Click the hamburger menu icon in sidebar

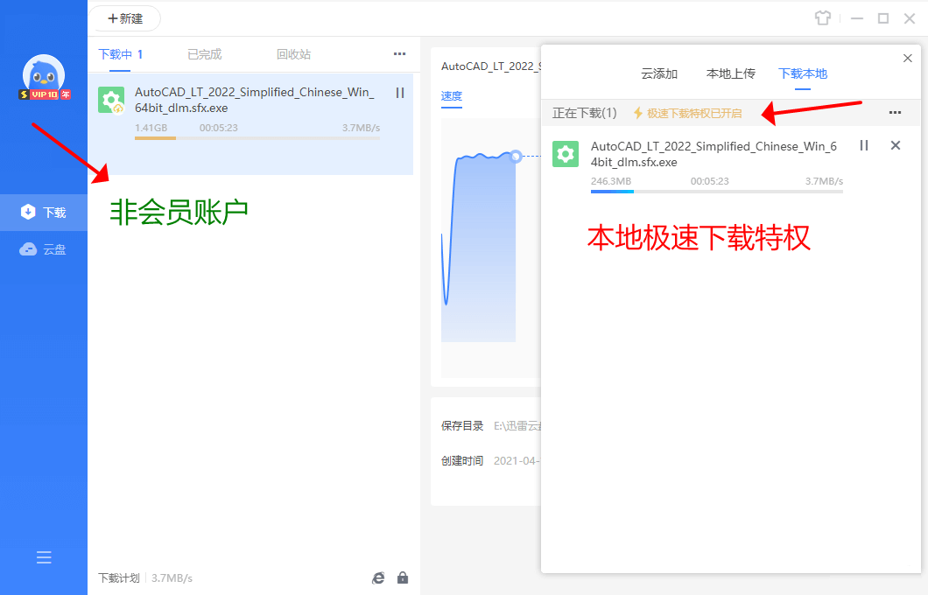point(44,557)
